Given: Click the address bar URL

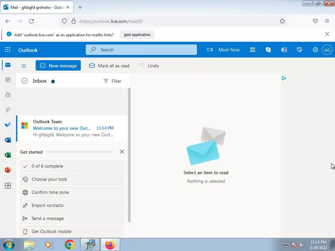Looking at the screenshot, I should [111, 21].
